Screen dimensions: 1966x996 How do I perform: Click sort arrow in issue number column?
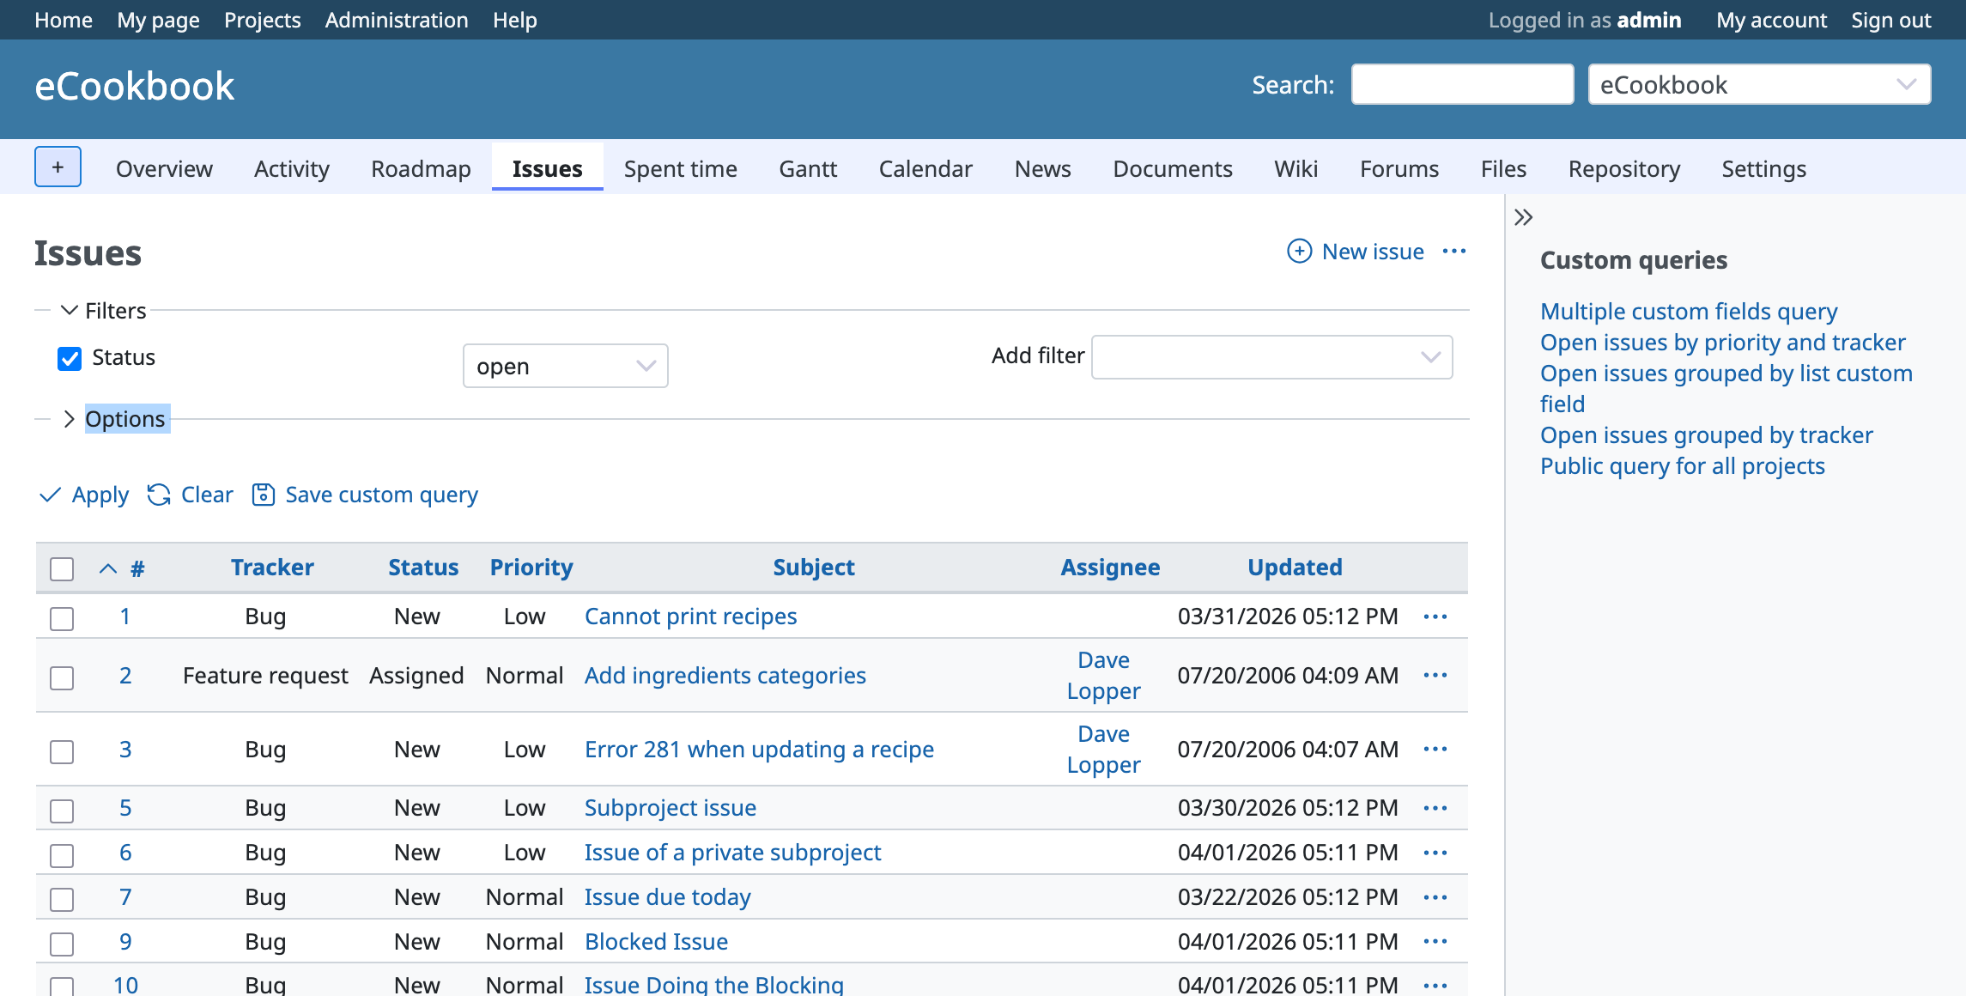point(108,568)
